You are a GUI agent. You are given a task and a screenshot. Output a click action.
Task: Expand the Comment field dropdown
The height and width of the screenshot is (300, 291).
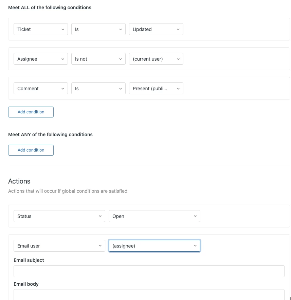pos(41,89)
